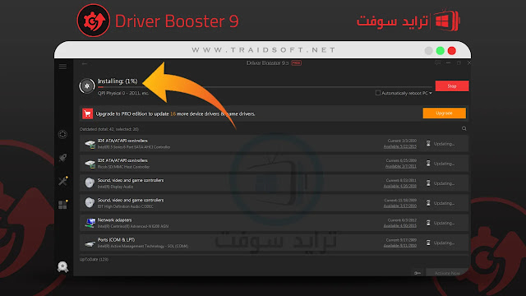Open Available date link for Ports (COM & LPT)
The width and height of the screenshot is (526, 296).
(x=400, y=246)
